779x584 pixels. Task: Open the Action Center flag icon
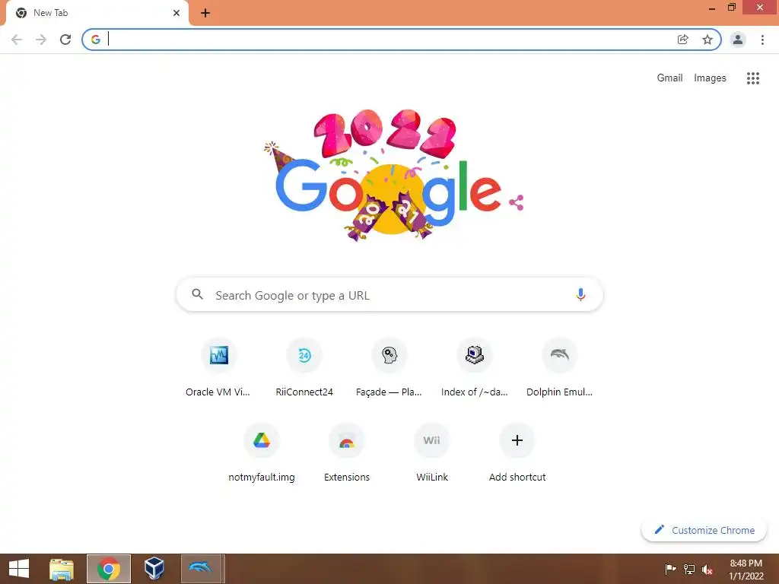(670, 569)
